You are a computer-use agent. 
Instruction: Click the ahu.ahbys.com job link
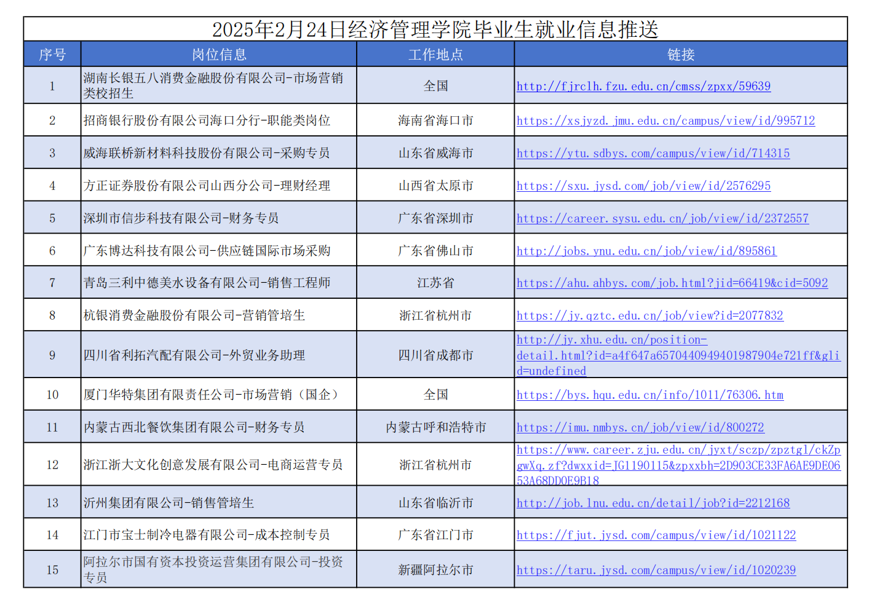pos(672,283)
